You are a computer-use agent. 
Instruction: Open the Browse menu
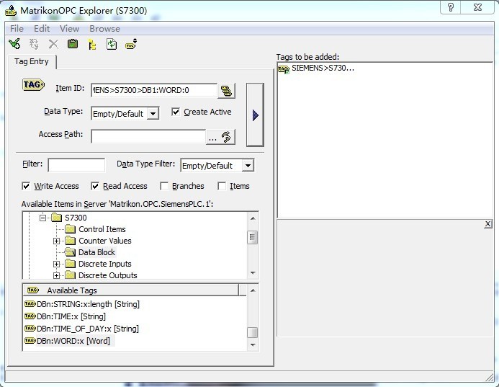point(104,29)
